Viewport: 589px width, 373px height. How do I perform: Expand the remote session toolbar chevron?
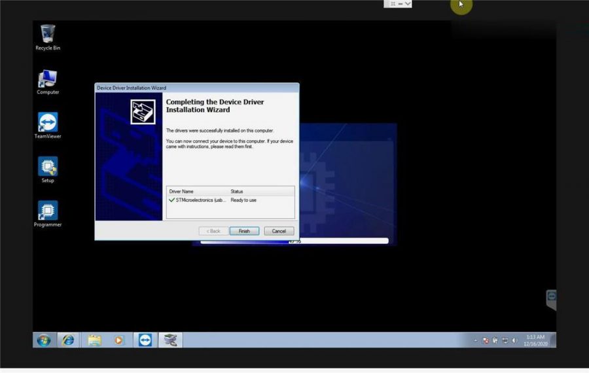[x=408, y=4]
